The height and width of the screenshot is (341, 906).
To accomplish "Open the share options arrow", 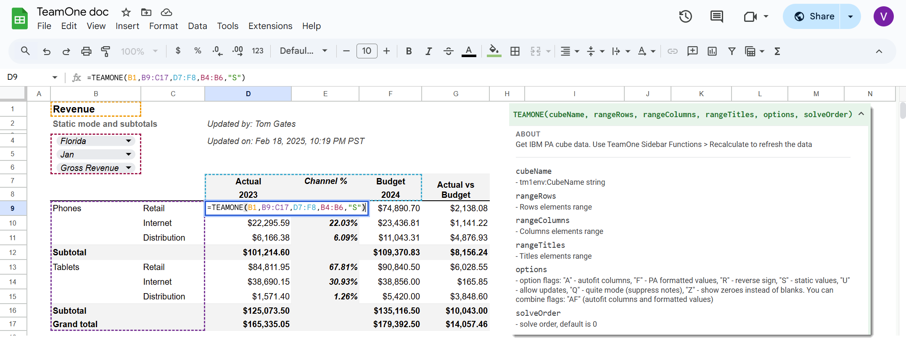I will point(851,16).
